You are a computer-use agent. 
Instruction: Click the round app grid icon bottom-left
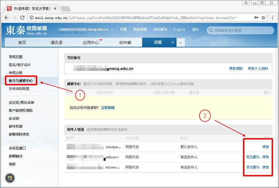coord(10,178)
